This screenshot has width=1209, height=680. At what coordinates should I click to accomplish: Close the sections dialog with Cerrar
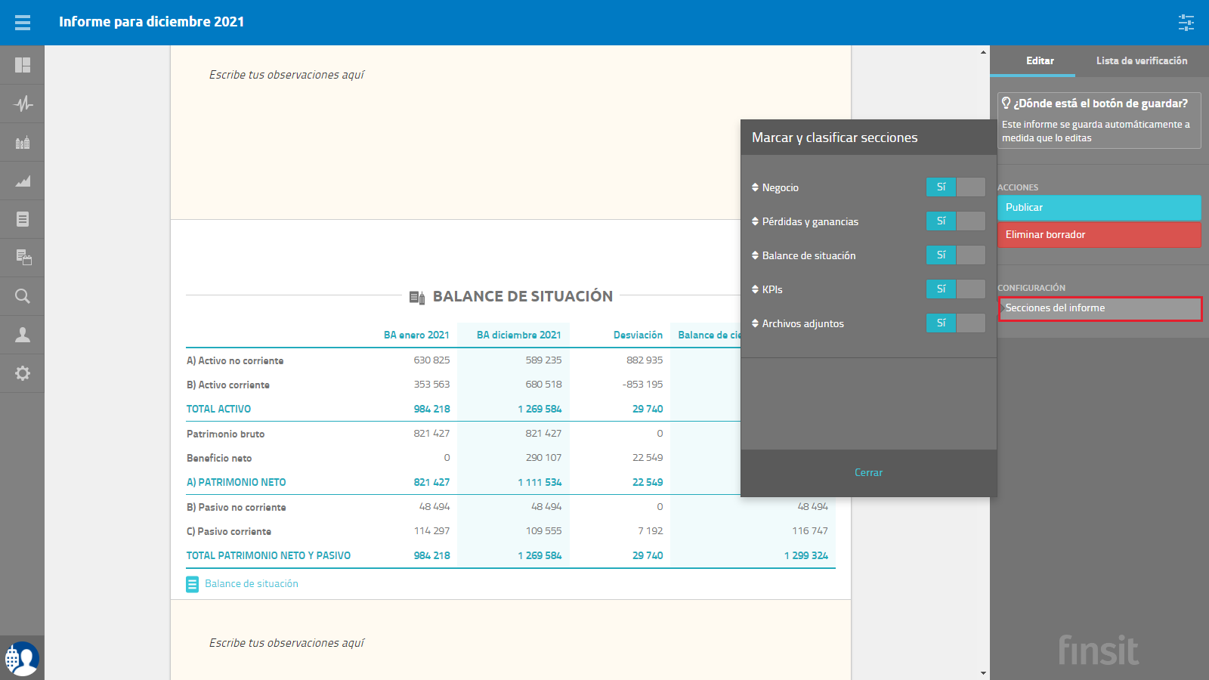(868, 473)
